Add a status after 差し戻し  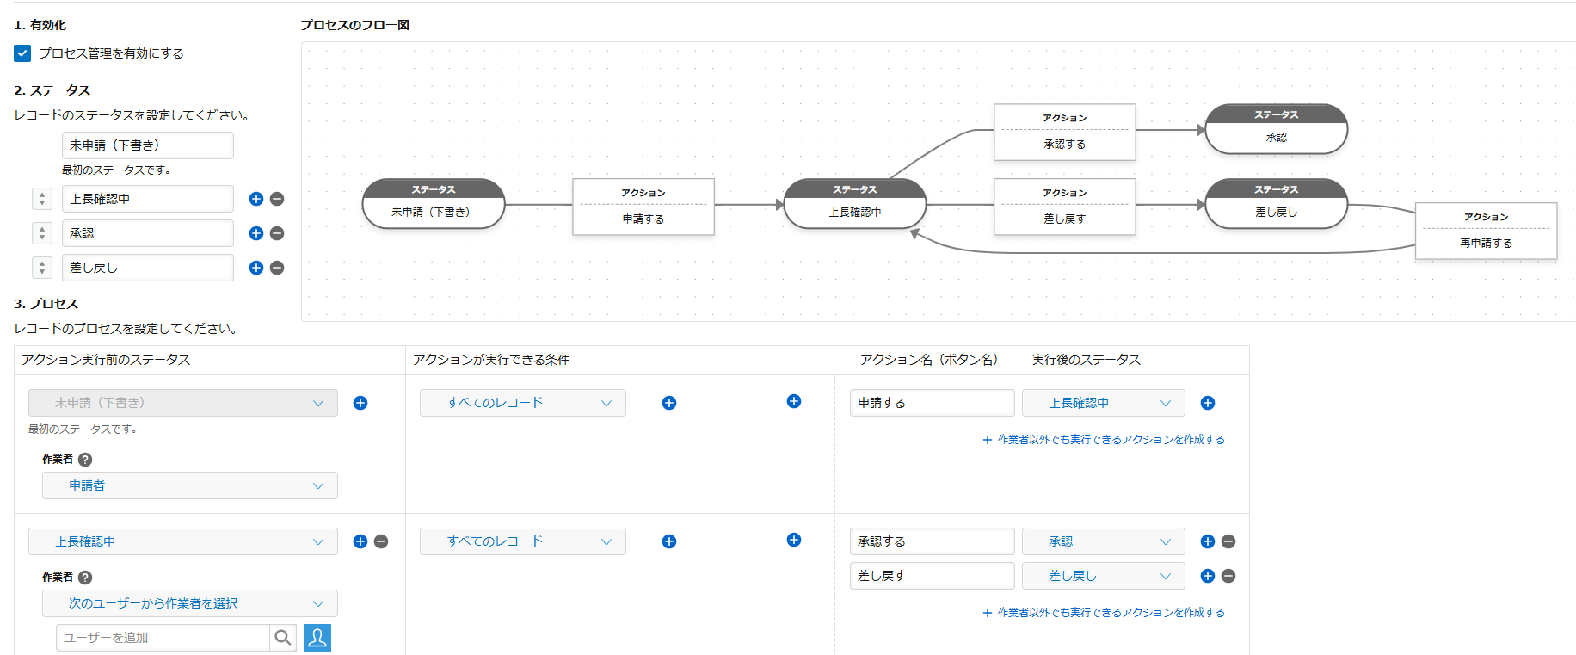click(x=256, y=268)
